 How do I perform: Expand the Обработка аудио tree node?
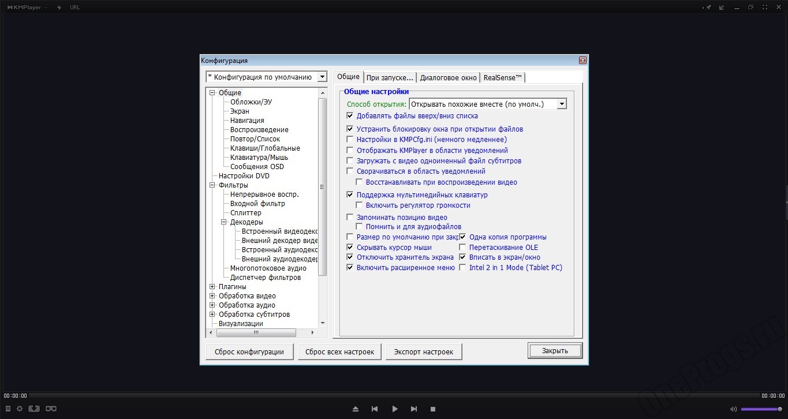[212, 305]
